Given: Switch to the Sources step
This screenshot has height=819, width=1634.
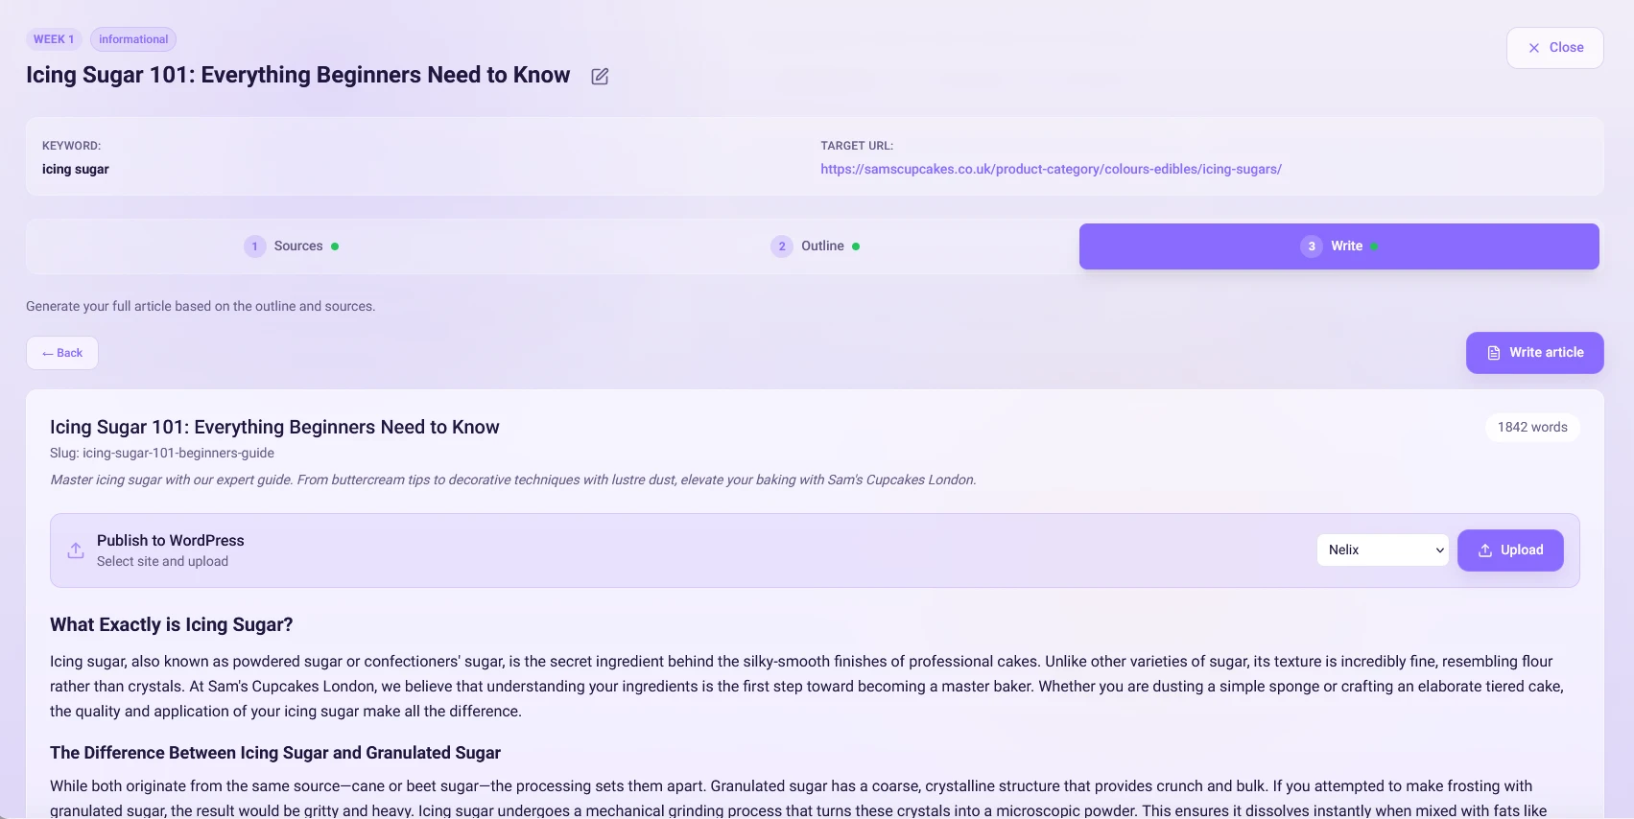Looking at the screenshot, I should click(x=298, y=246).
